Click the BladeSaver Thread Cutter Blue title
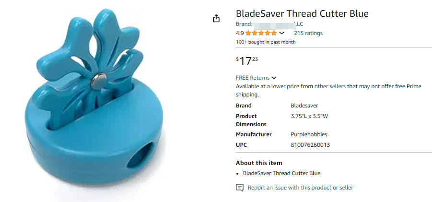 point(302,13)
